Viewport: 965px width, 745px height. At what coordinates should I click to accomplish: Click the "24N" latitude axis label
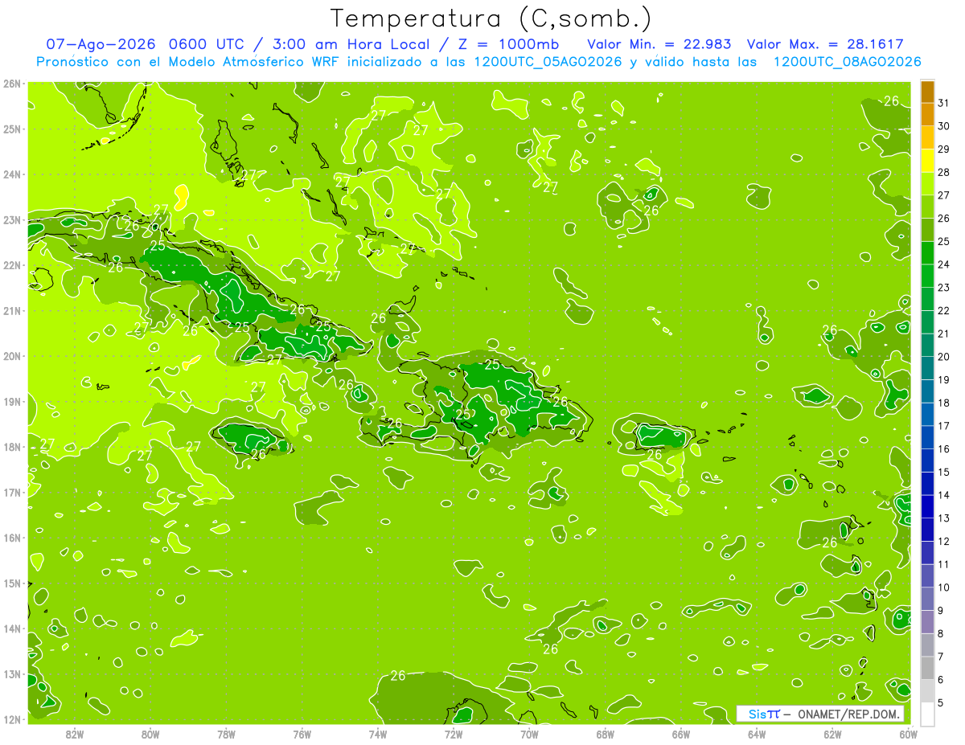11,174
